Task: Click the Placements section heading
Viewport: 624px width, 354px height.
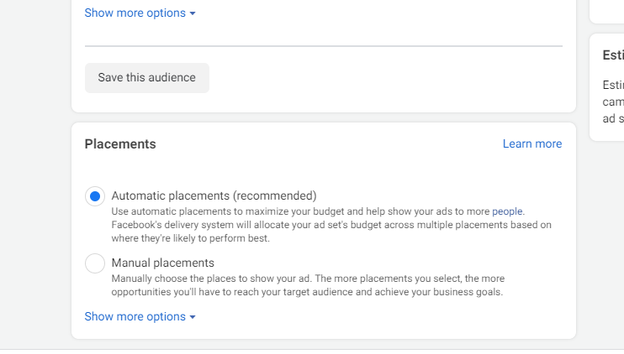Action: (x=120, y=144)
